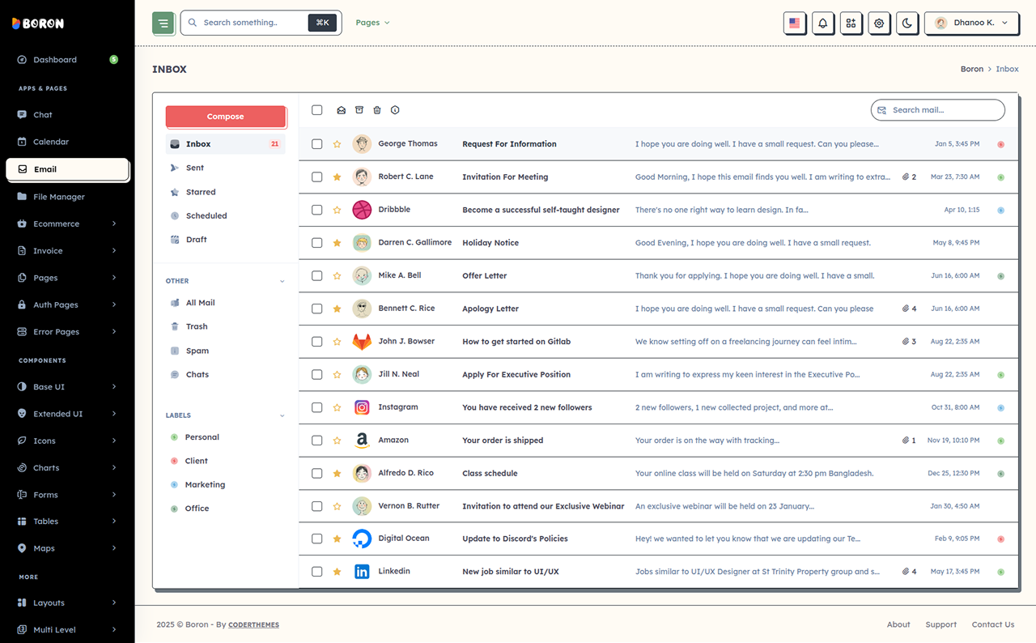Open the apps grid icon in header
The width and height of the screenshot is (1036, 643).
click(x=851, y=23)
